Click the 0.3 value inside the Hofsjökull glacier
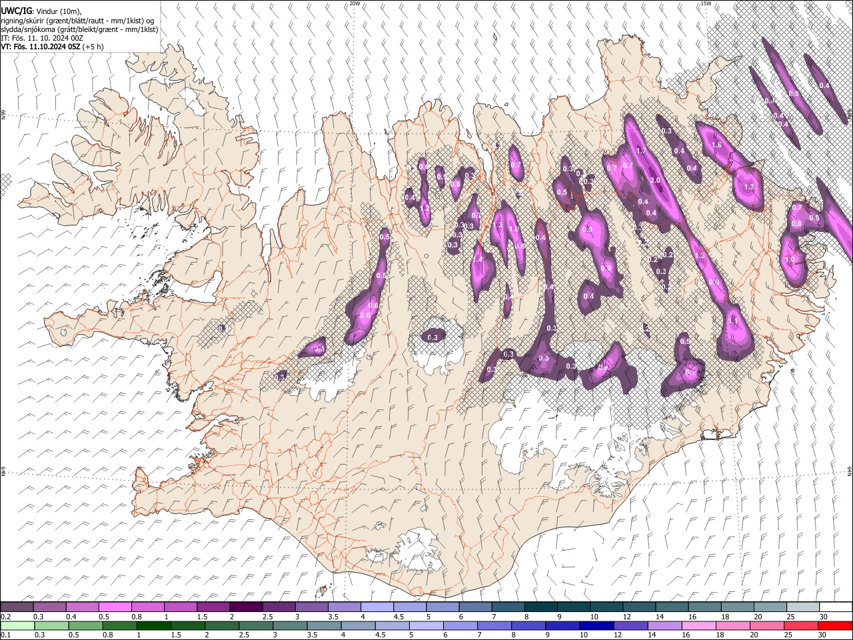Image resolution: width=853 pixels, height=640 pixels. 432,337
